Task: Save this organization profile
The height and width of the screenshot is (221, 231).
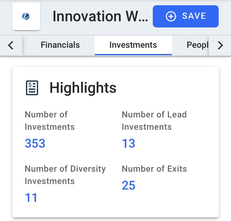Action: coord(186,16)
